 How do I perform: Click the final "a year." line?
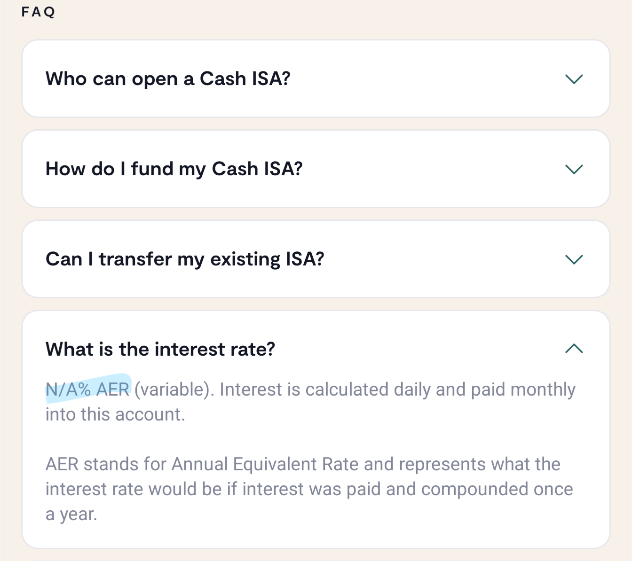pos(71,514)
